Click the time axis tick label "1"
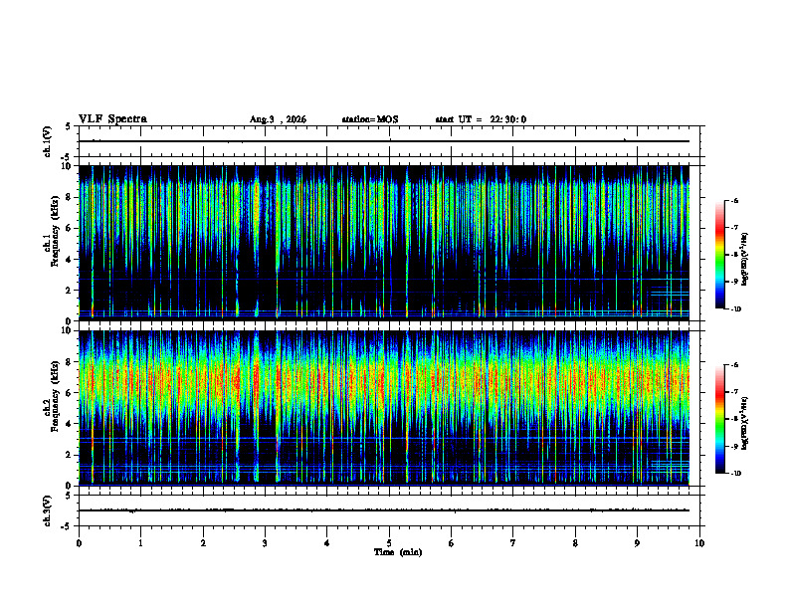The width and height of the screenshot is (788, 609). [140, 543]
